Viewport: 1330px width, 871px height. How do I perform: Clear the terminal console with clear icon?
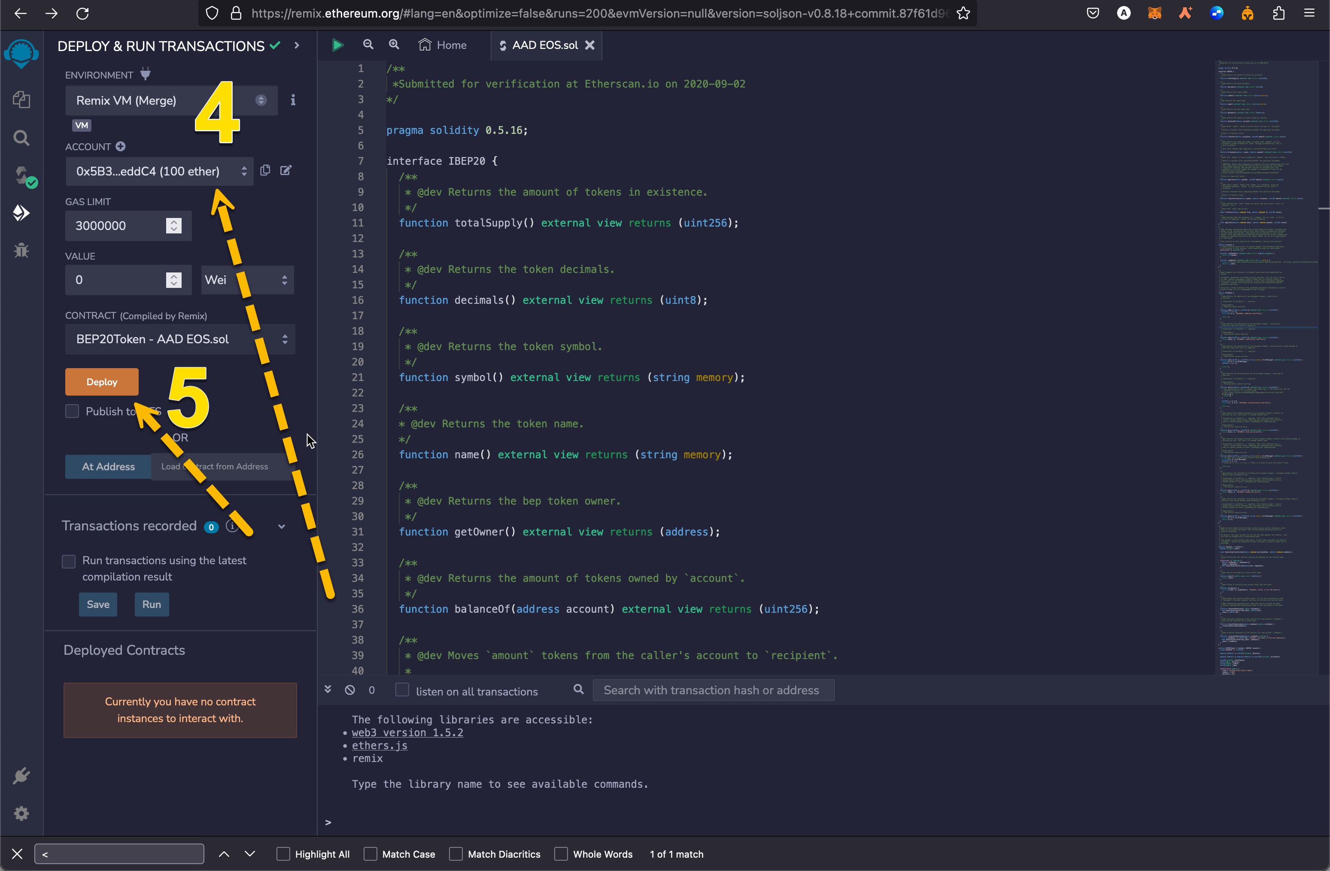(350, 690)
